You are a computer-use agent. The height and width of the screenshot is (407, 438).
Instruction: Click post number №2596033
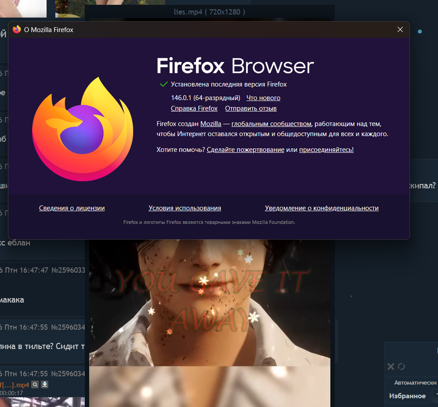pos(68,270)
